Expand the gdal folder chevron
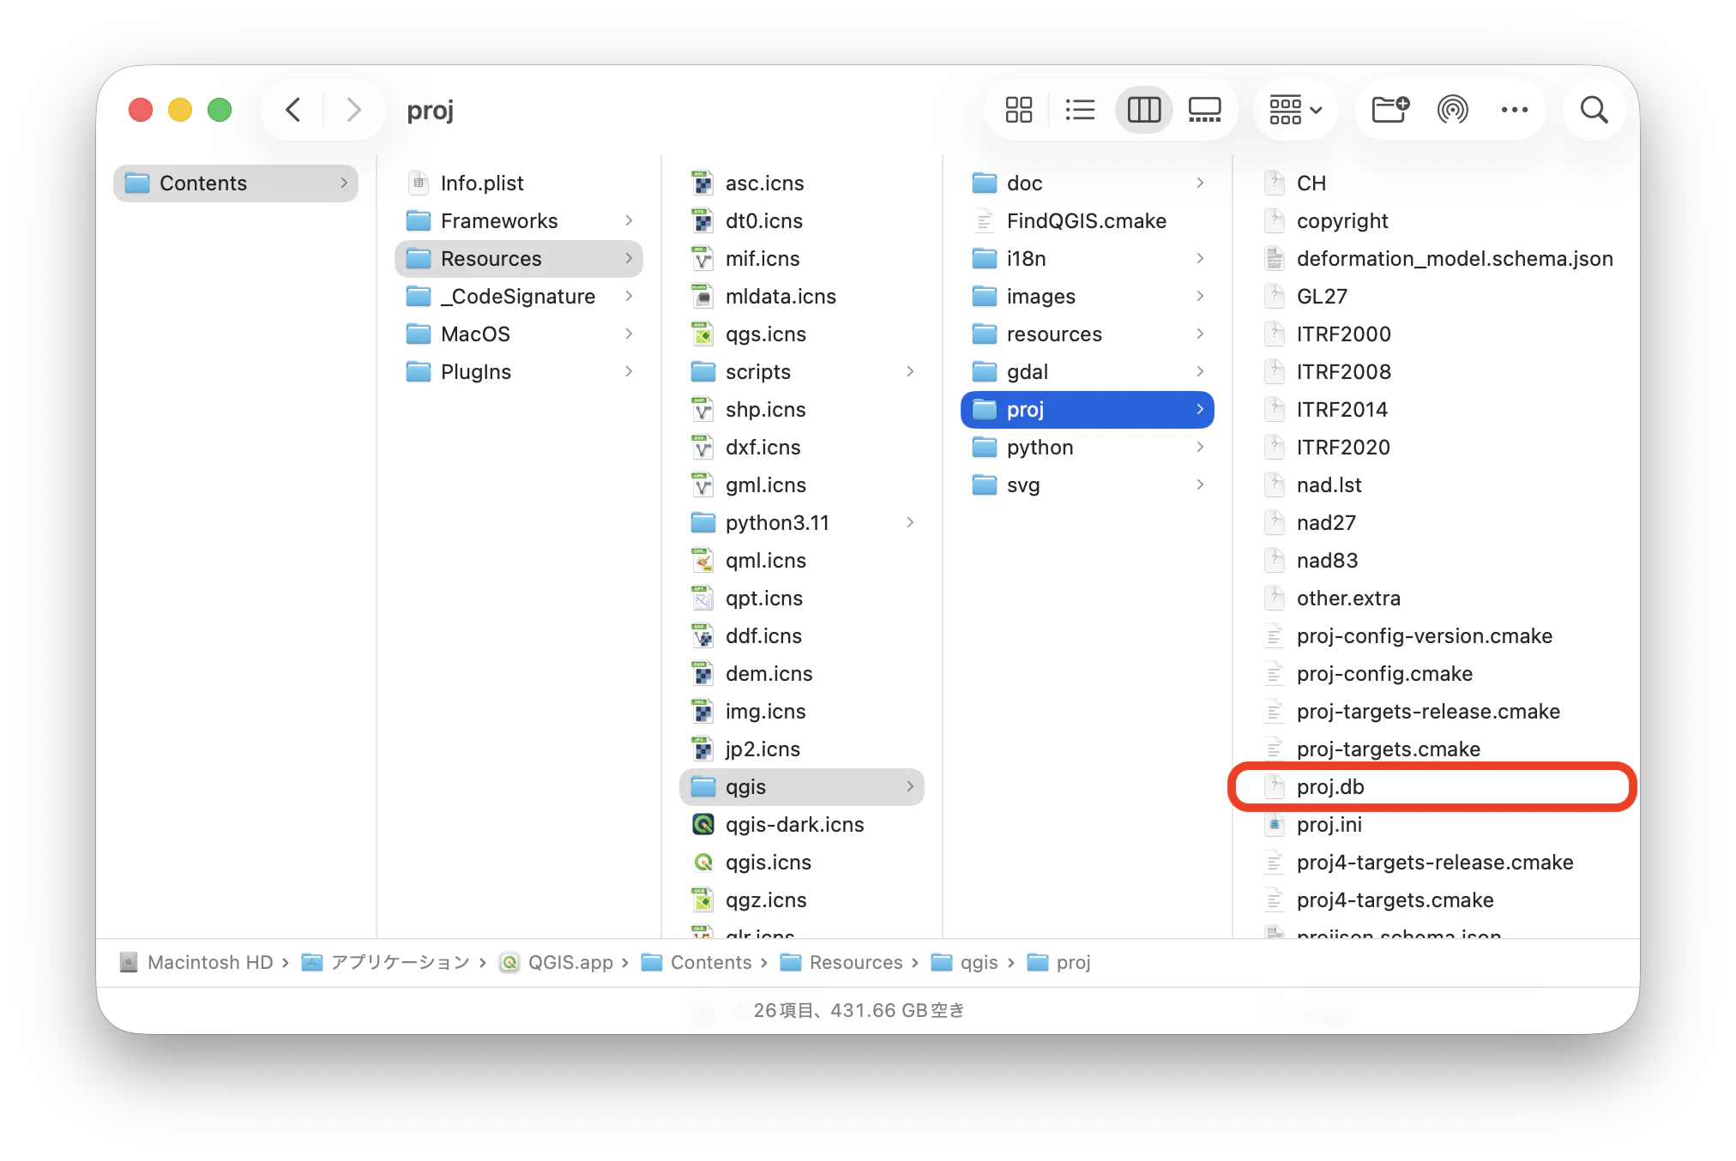The width and height of the screenshot is (1736, 1161). click(x=1200, y=372)
